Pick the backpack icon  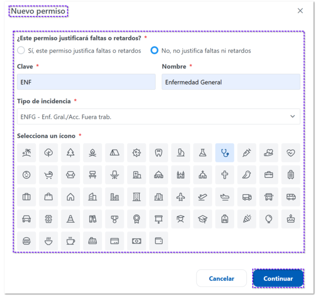tap(225, 219)
